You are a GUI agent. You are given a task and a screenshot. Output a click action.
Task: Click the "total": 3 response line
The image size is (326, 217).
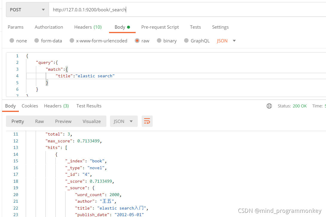59,134
